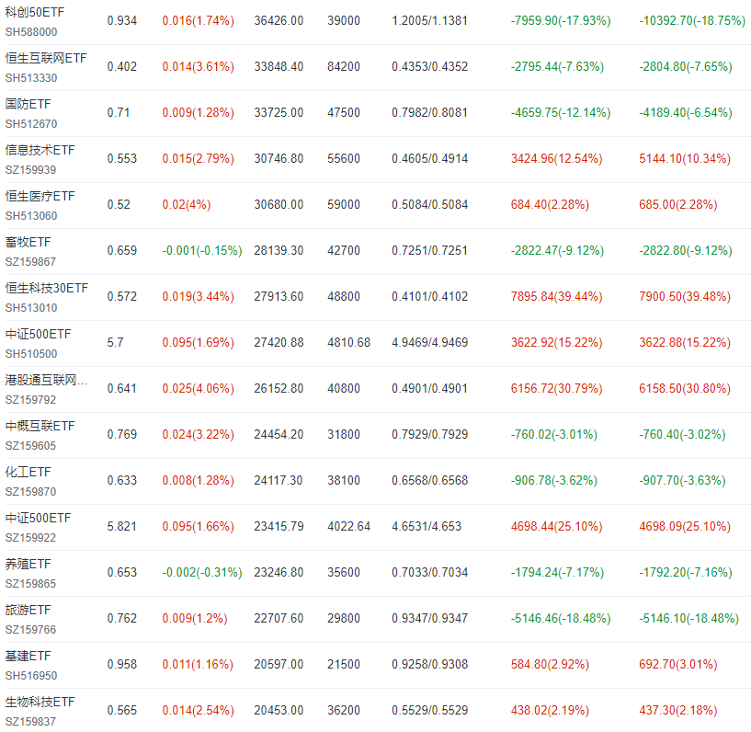The width and height of the screenshot is (751, 732).
Task: Select the market value 20453.00
Action: (x=279, y=711)
